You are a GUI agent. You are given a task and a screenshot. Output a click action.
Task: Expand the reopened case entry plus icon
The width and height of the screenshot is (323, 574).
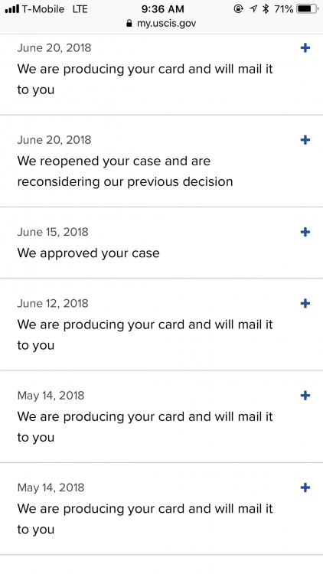(305, 140)
